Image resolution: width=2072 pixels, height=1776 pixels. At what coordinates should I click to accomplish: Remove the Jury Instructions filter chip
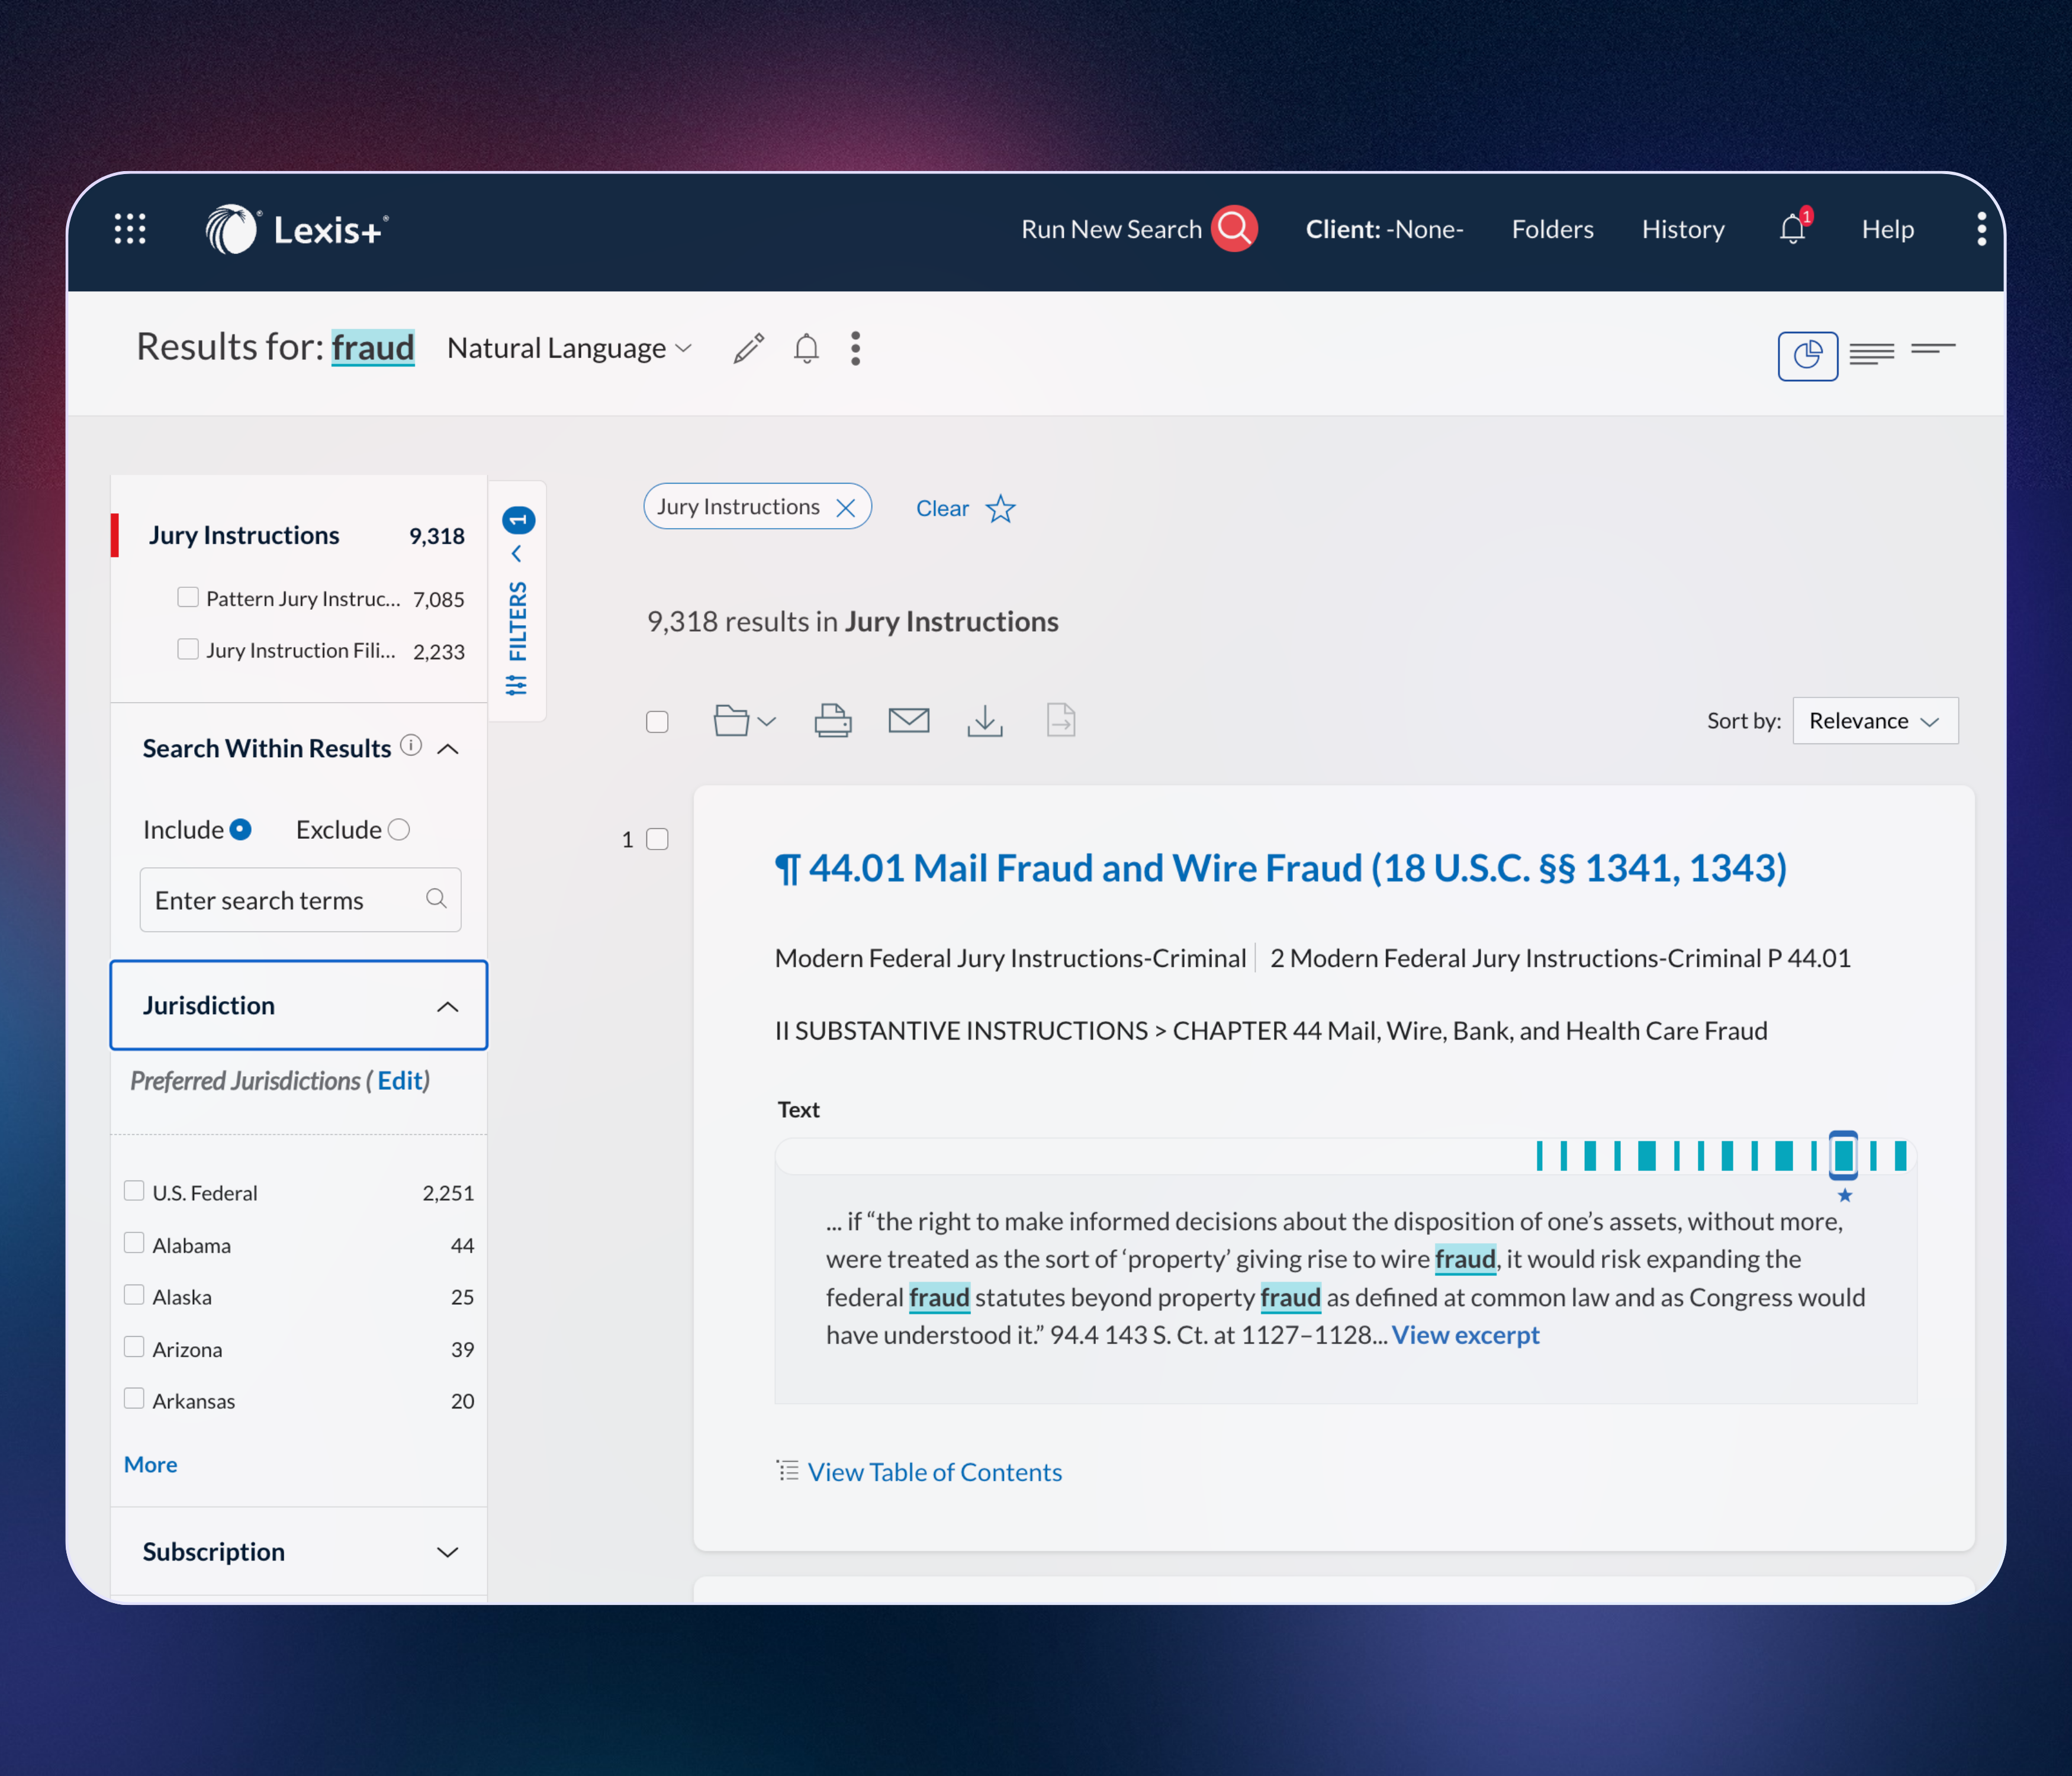[x=845, y=508]
